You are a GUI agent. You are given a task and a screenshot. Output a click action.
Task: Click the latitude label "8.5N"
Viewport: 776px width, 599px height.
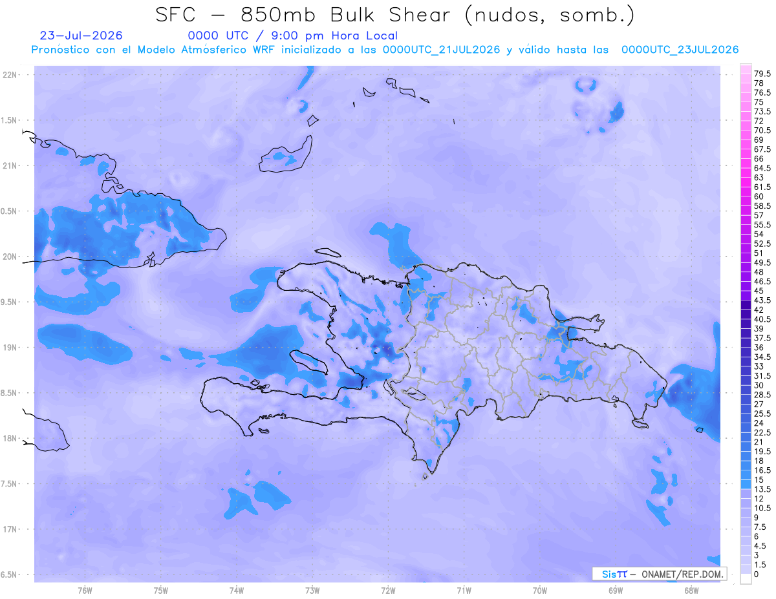tap(9, 393)
